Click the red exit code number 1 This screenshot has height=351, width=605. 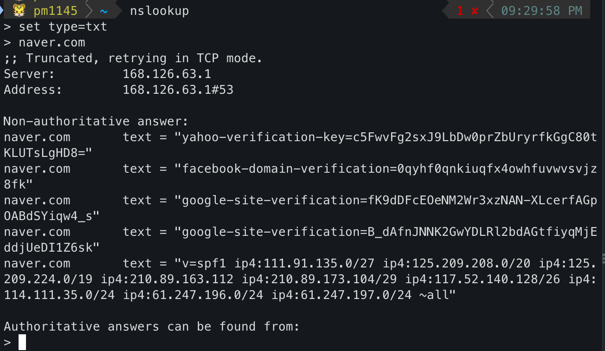(460, 11)
